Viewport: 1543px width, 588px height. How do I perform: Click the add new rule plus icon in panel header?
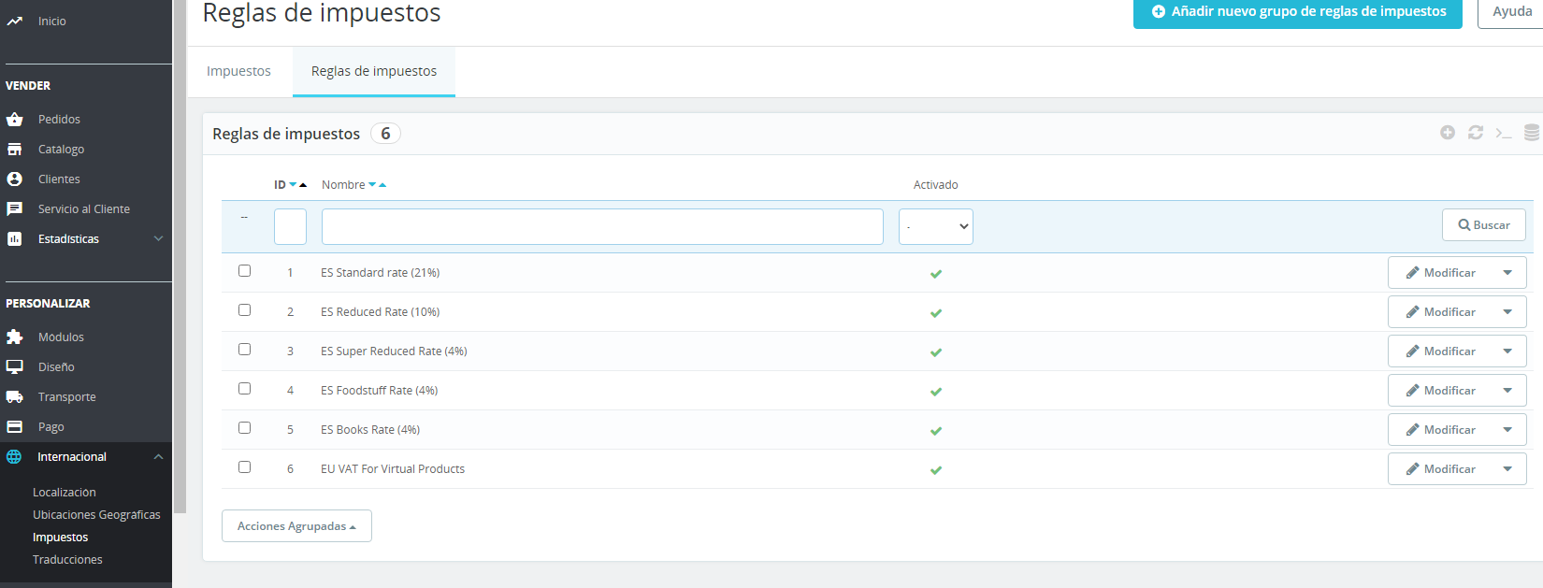1448,133
